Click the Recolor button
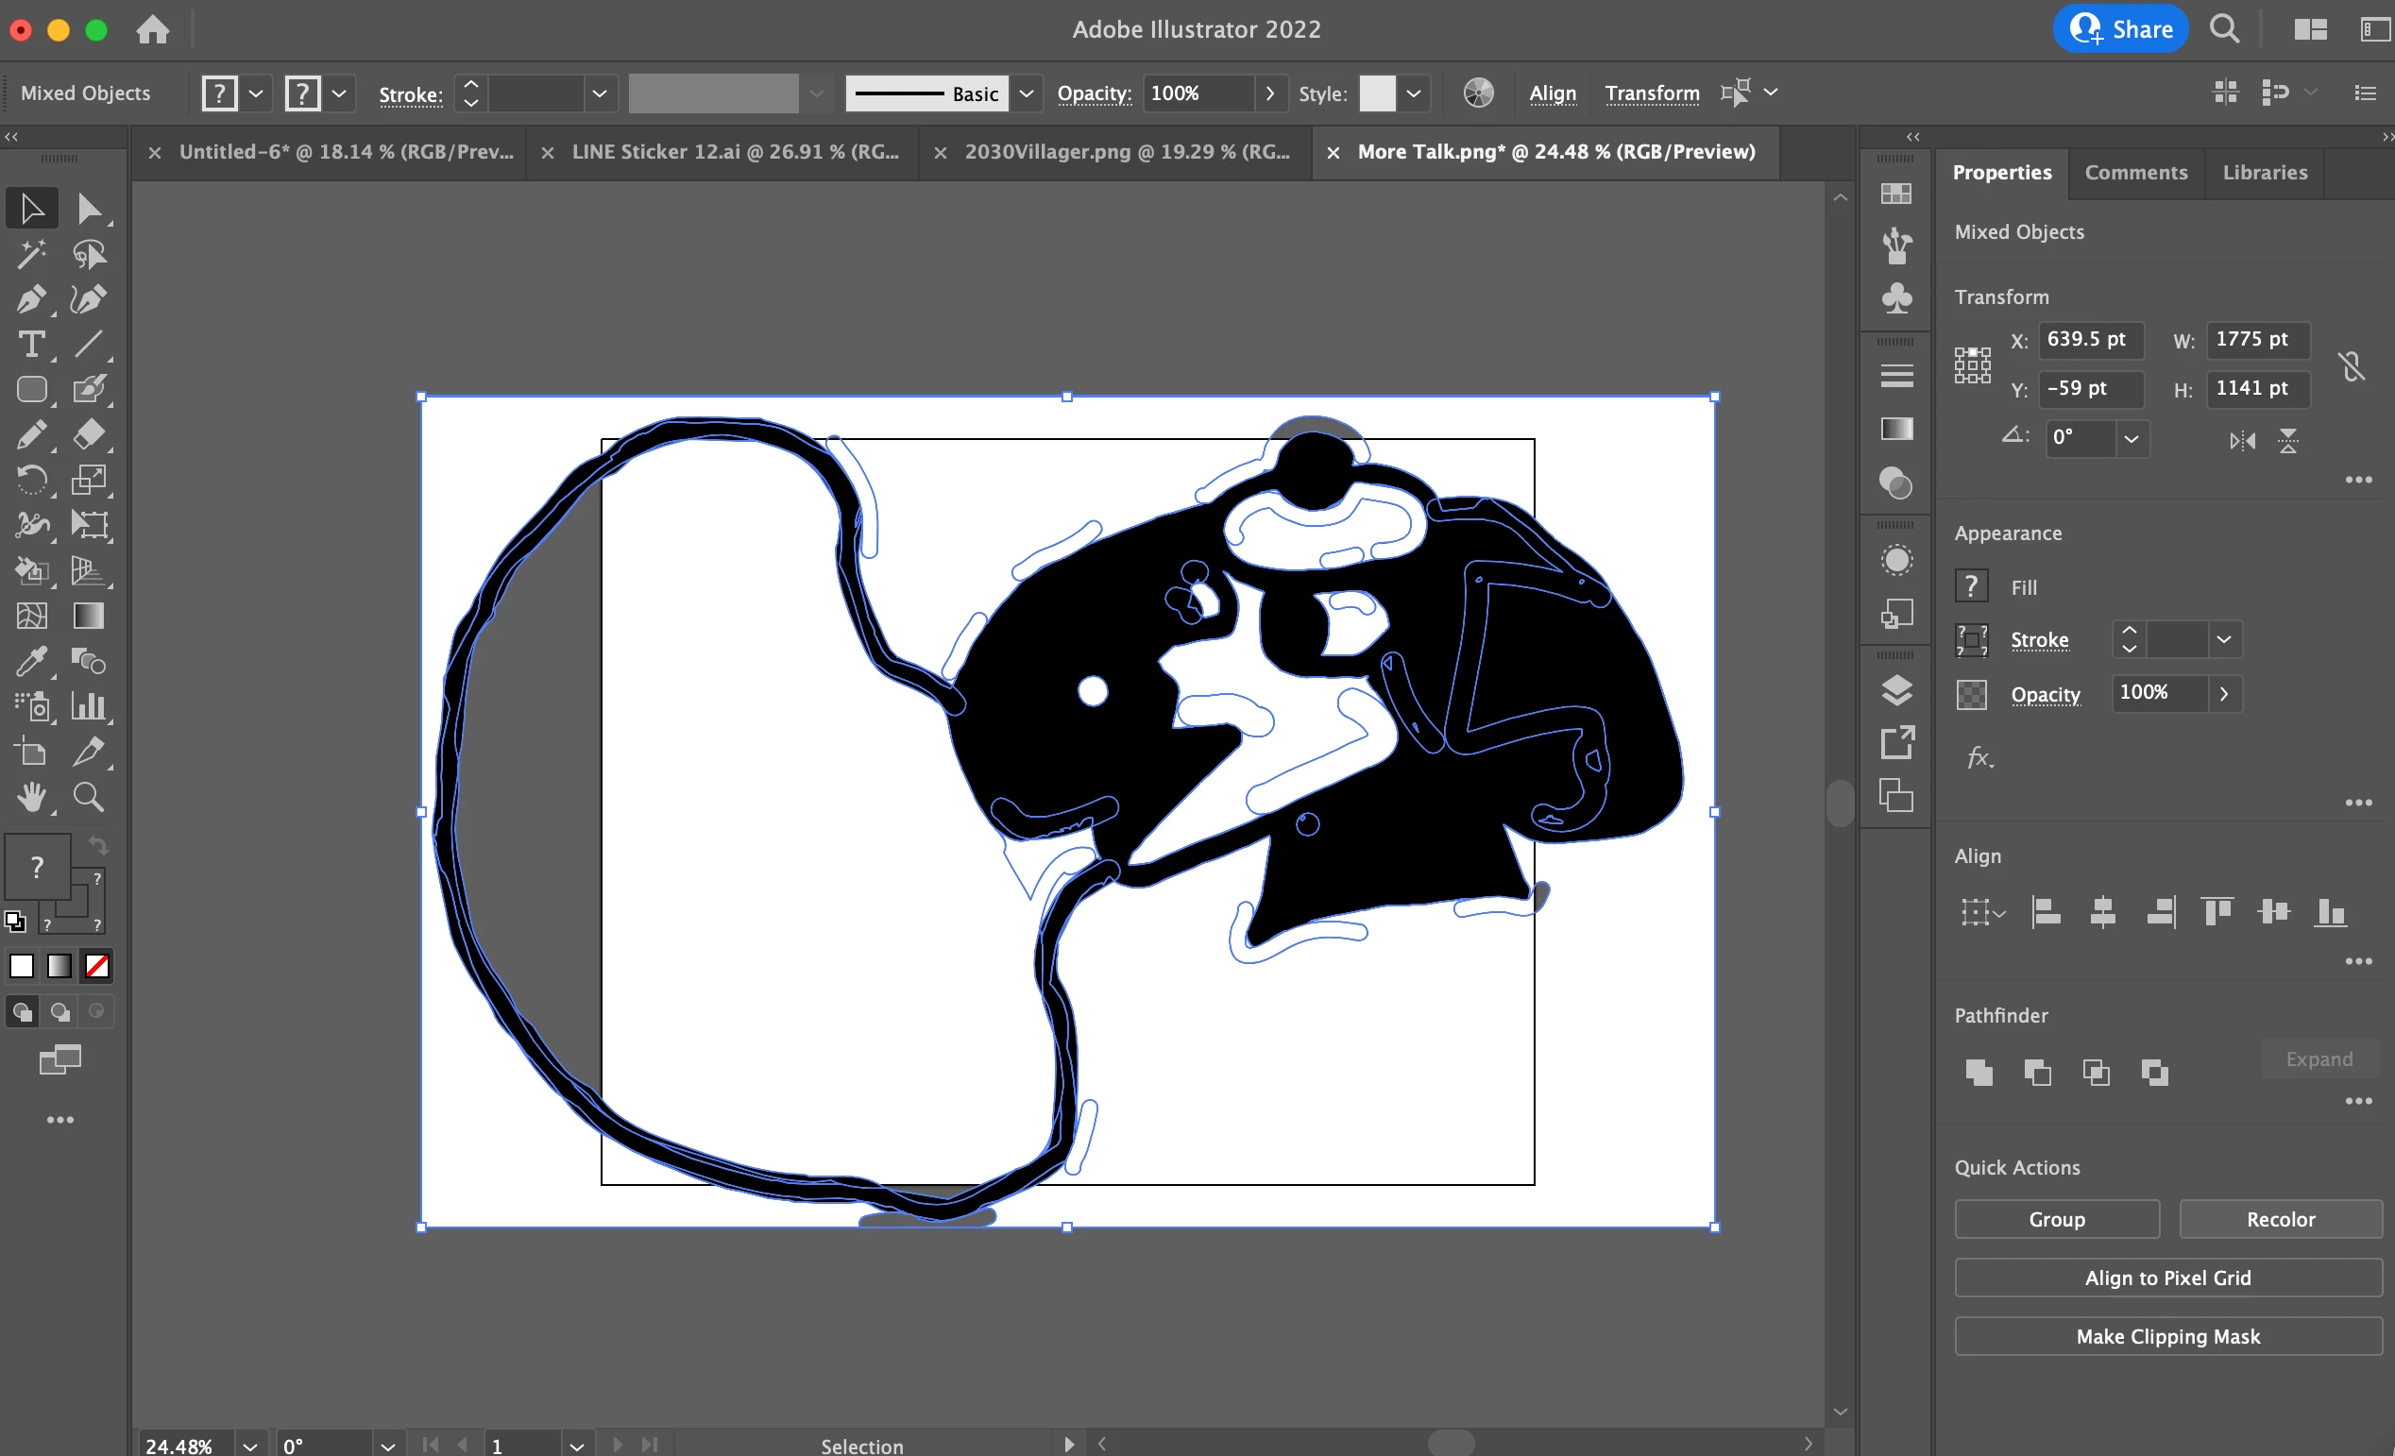The width and height of the screenshot is (2395, 1456). click(x=2280, y=1219)
